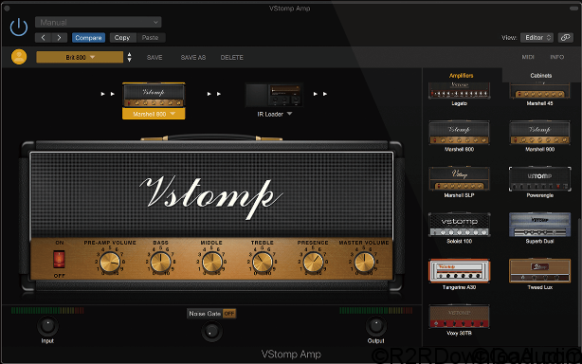
Task: Flip the red amp ON/OFF switch
Action: tap(59, 259)
